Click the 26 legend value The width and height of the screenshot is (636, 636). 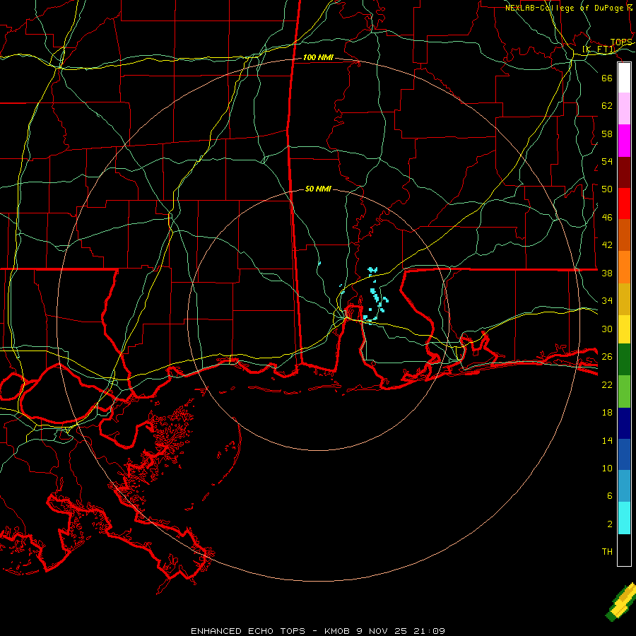[607, 357]
